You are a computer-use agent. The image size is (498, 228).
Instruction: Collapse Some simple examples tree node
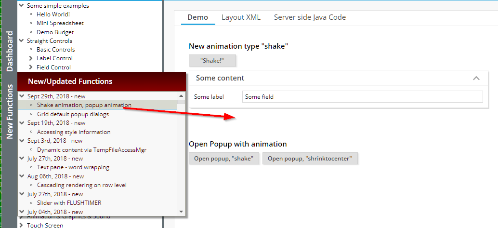click(21, 6)
